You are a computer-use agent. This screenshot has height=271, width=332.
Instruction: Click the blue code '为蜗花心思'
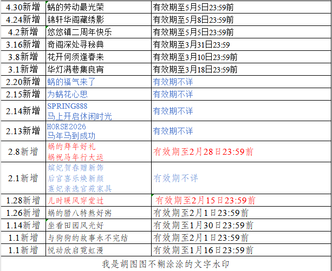pos(67,94)
